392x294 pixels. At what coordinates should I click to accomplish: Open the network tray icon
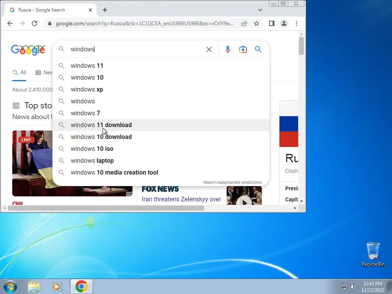pyautogui.click(x=344, y=287)
